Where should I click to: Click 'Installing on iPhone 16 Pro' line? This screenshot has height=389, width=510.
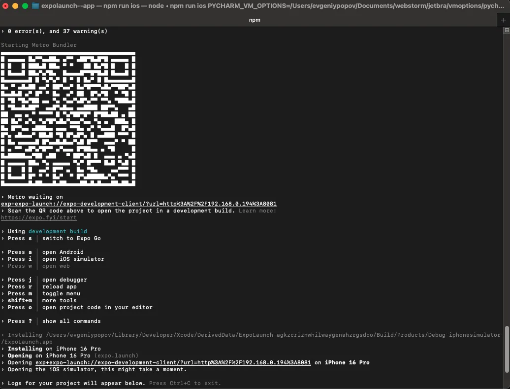(54, 349)
